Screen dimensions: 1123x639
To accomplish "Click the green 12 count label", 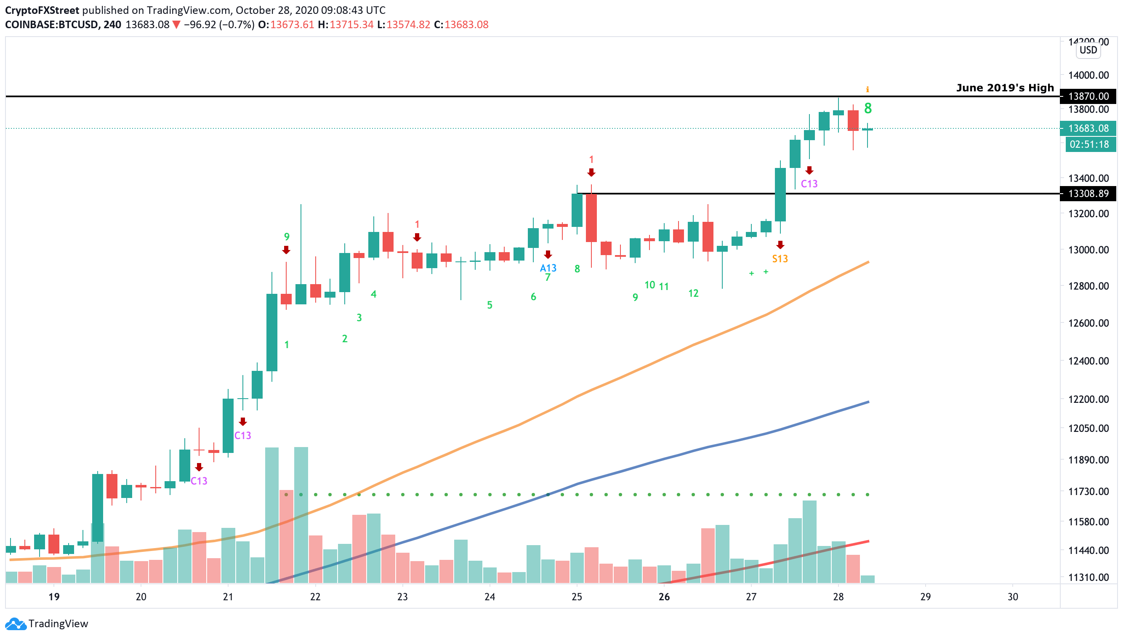I will 693,293.
